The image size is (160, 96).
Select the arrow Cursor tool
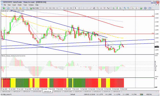click(76, 8)
